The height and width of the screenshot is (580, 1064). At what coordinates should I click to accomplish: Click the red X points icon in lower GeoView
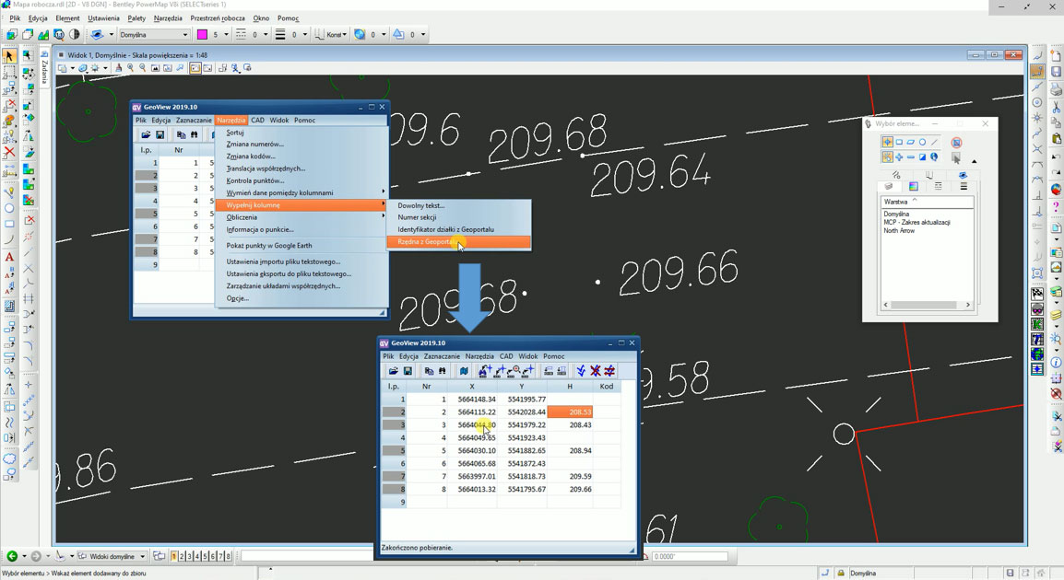[x=595, y=371]
